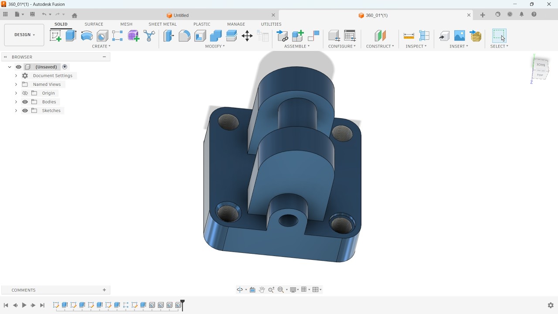Switch to the SHEET METAL tab
This screenshot has height=314, width=558.
(163, 24)
